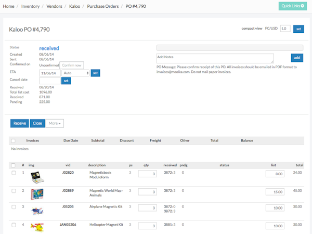Click the Confirm now button
The width and height of the screenshot is (312, 234).
click(x=72, y=66)
